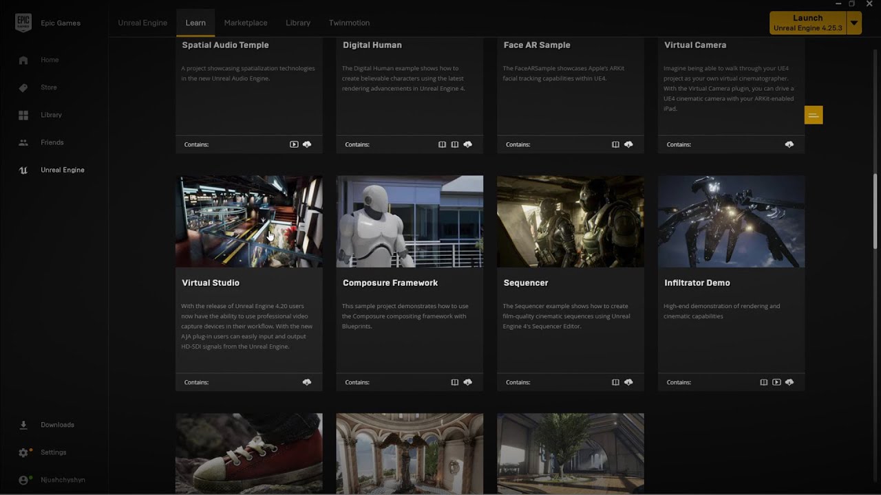Open the red sneaker project thumbnail
Image resolution: width=881 pixels, height=495 pixels.
(249, 453)
